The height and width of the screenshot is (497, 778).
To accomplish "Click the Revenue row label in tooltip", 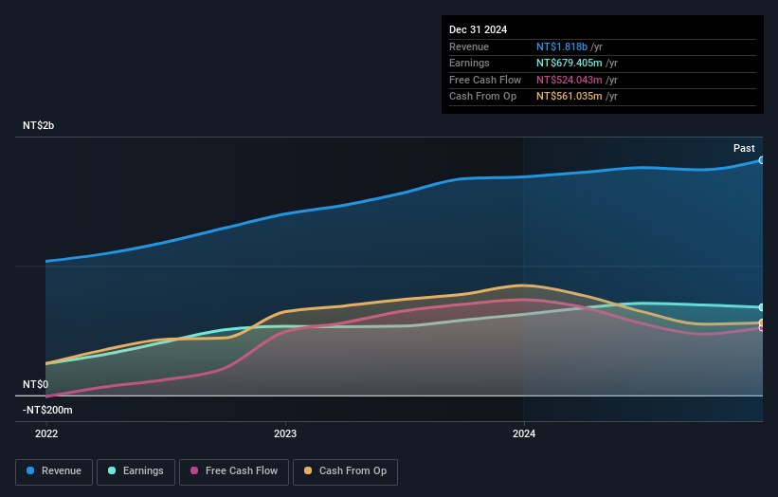I will point(469,46).
